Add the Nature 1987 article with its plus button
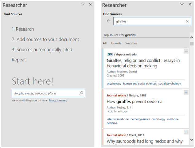Screen dimensions: 195x148 coord(186,92)
